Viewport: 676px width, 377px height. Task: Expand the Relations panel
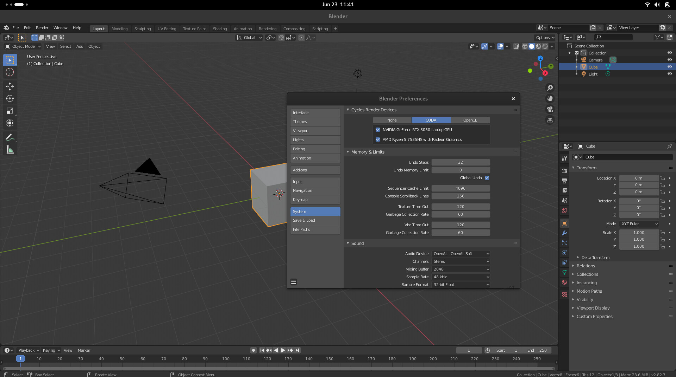[586, 266]
